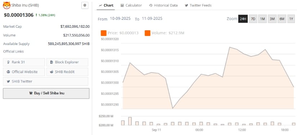The height and width of the screenshot is (135, 297).
Task: Click the Shiba Inu (SHIB) title
Action: click(25, 5)
